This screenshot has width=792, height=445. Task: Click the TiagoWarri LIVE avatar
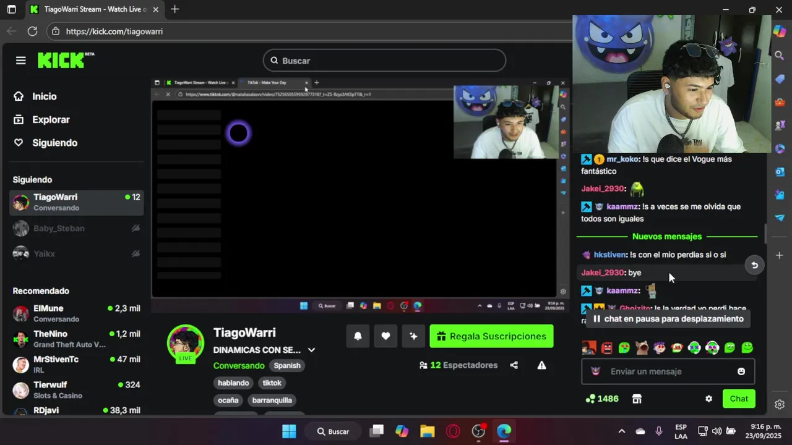tap(186, 343)
